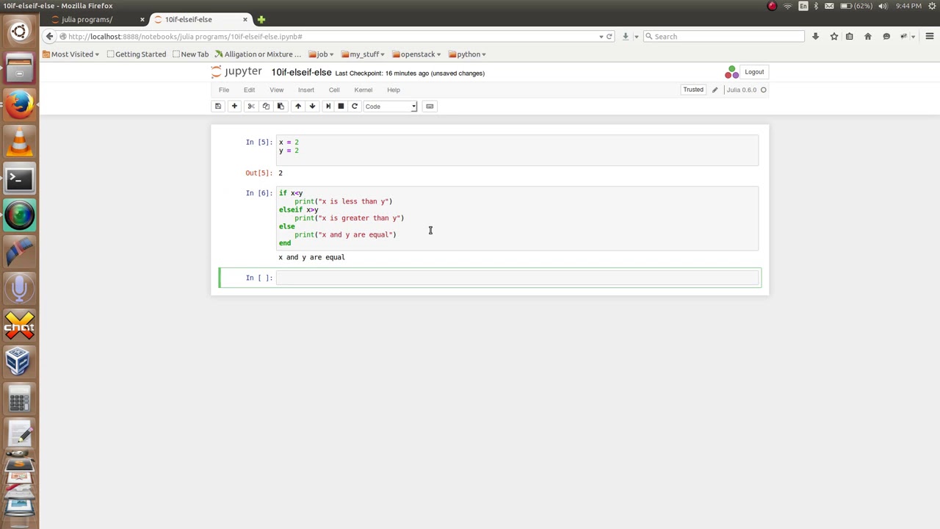Move selected cell down arrow
This screenshot has width=940, height=529.
312,107
